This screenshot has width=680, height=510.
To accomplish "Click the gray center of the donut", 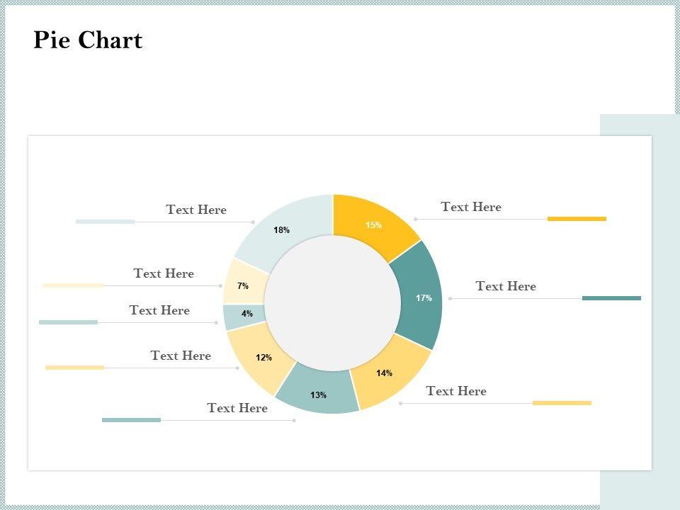I will tap(332, 303).
